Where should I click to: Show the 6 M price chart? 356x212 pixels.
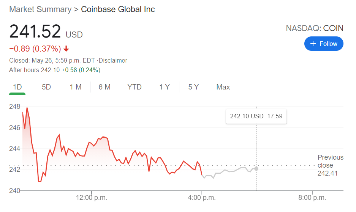pyautogui.click(x=104, y=87)
